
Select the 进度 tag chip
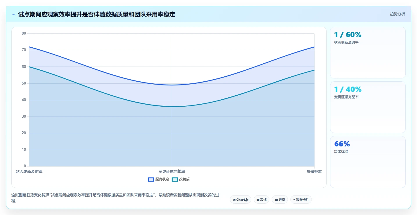click(x=280, y=200)
